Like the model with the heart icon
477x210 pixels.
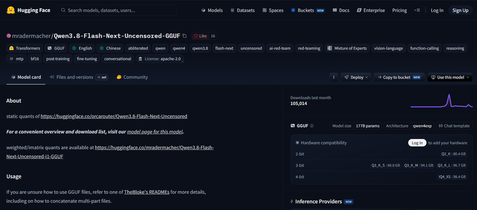tap(196, 36)
